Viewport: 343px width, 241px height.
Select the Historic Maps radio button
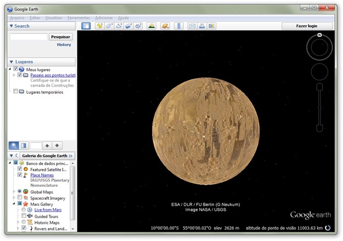[x=24, y=222]
